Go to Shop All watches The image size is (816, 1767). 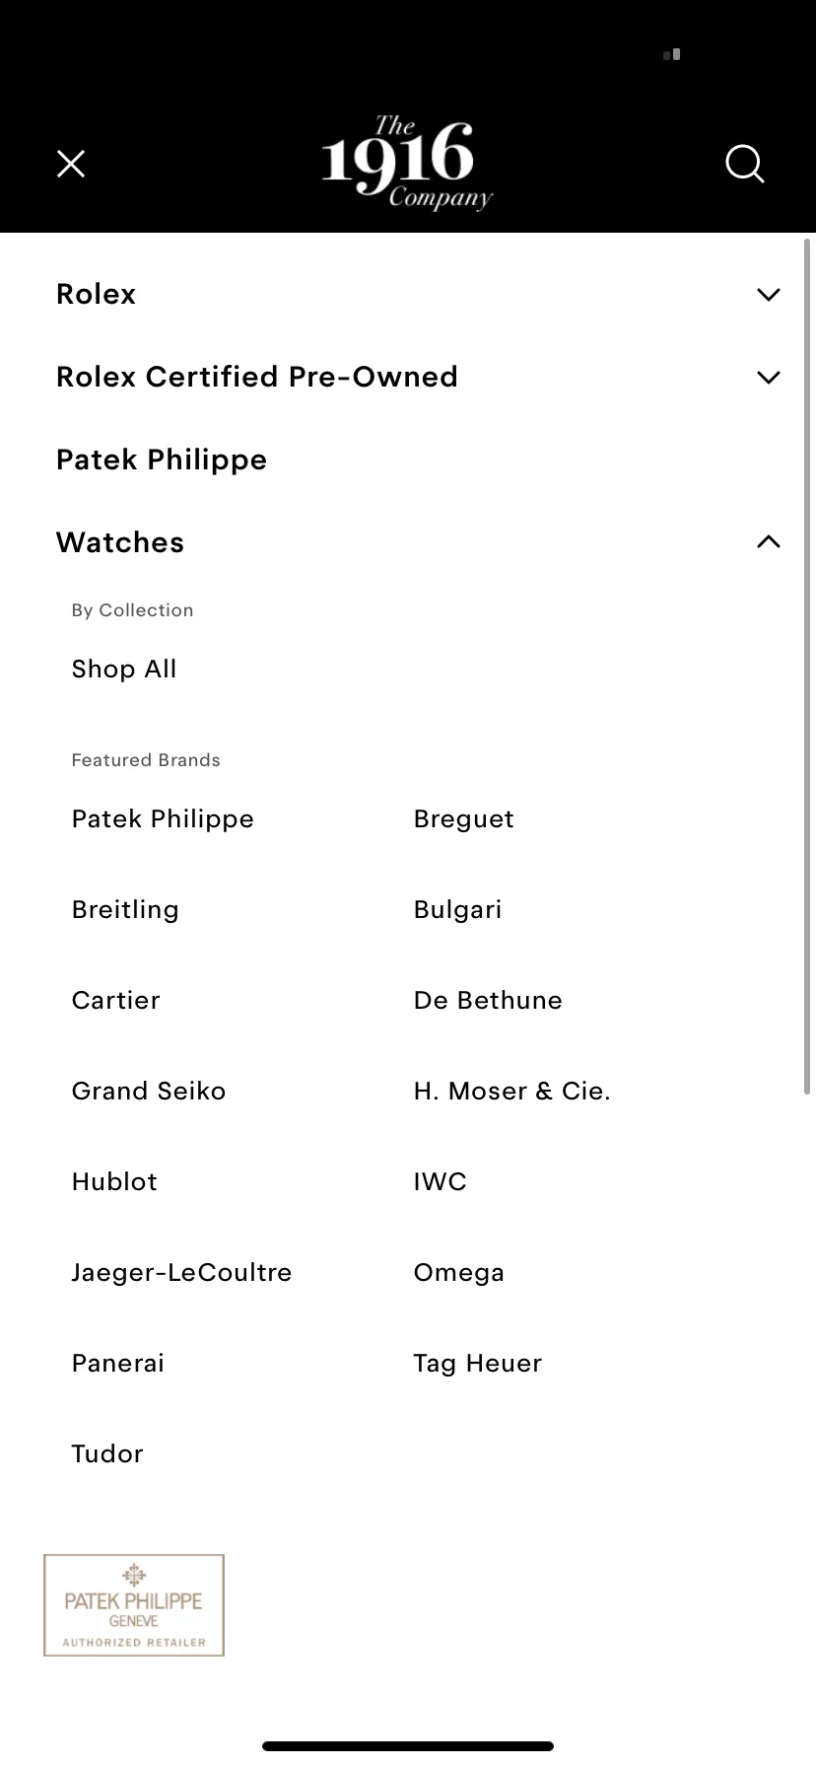[124, 669]
